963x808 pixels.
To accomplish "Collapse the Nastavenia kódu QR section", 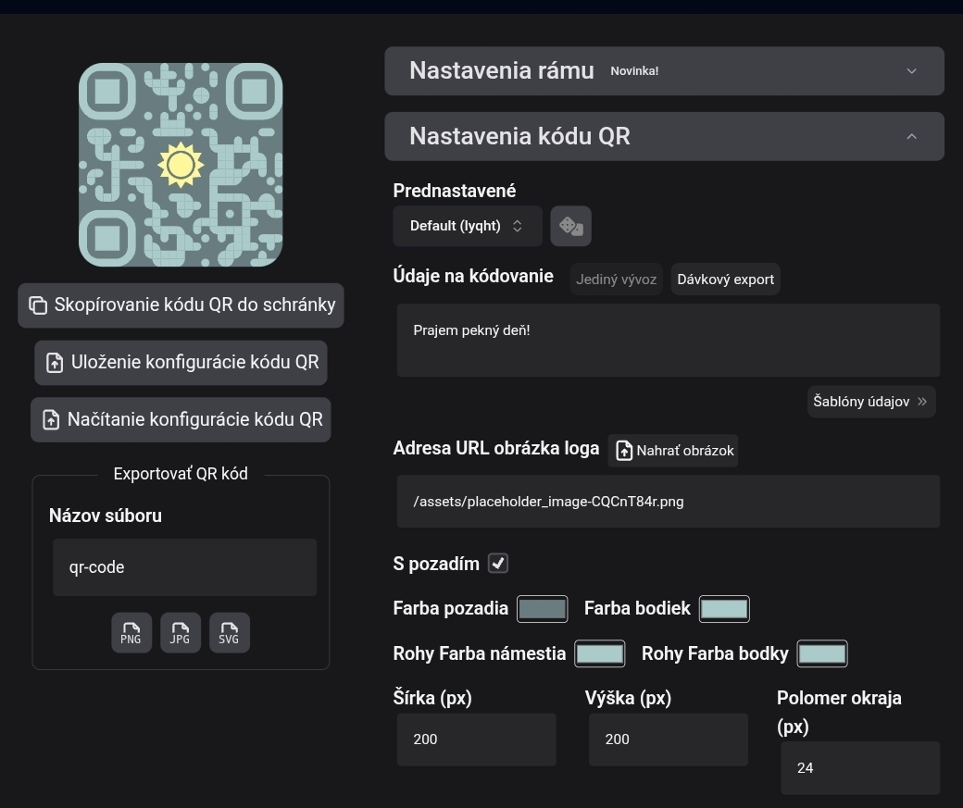I will point(664,136).
